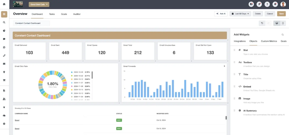Image resolution: width=289 pixels, height=135 pixels.
Task: Select the AI Summary widget
Action: 259,112
